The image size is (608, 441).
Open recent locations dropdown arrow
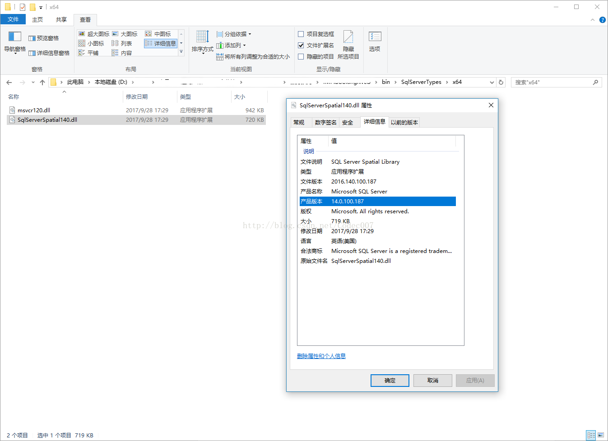(33, 82)
